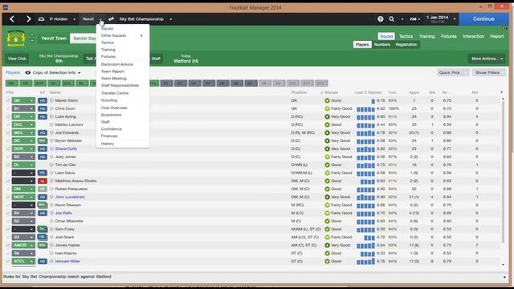This screenshot has height=289, width=514.
Task: Toggle the eye icon beside Copy of Selection Info
Action: click(28, 73)
